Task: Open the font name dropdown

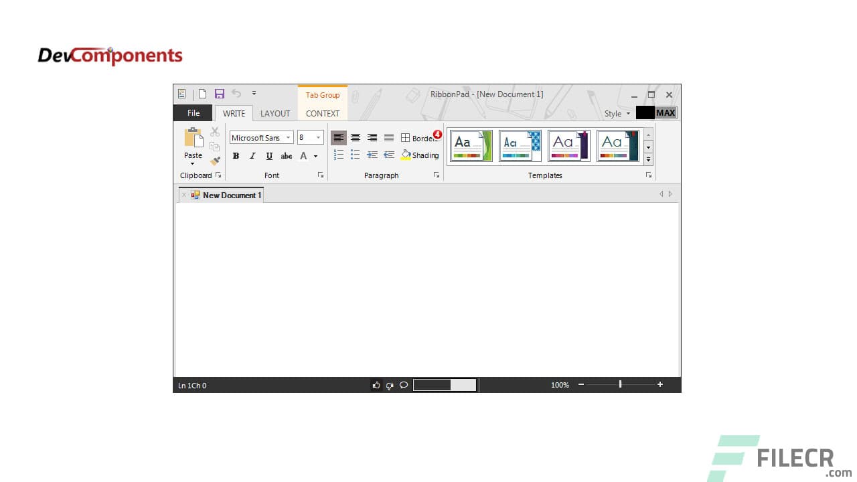Action: pyautogui.click(x=288, y=137)
